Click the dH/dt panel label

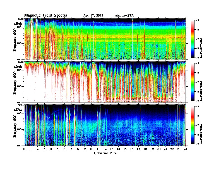[x=18, y=23]
